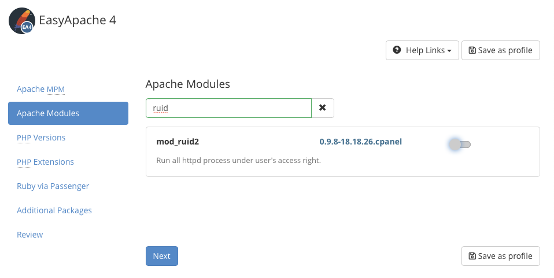The image size is (554, 278).
Task: Click the mod_ruid2 version 0.9.8-18.18.26.cpanel link
Action: 360,142
